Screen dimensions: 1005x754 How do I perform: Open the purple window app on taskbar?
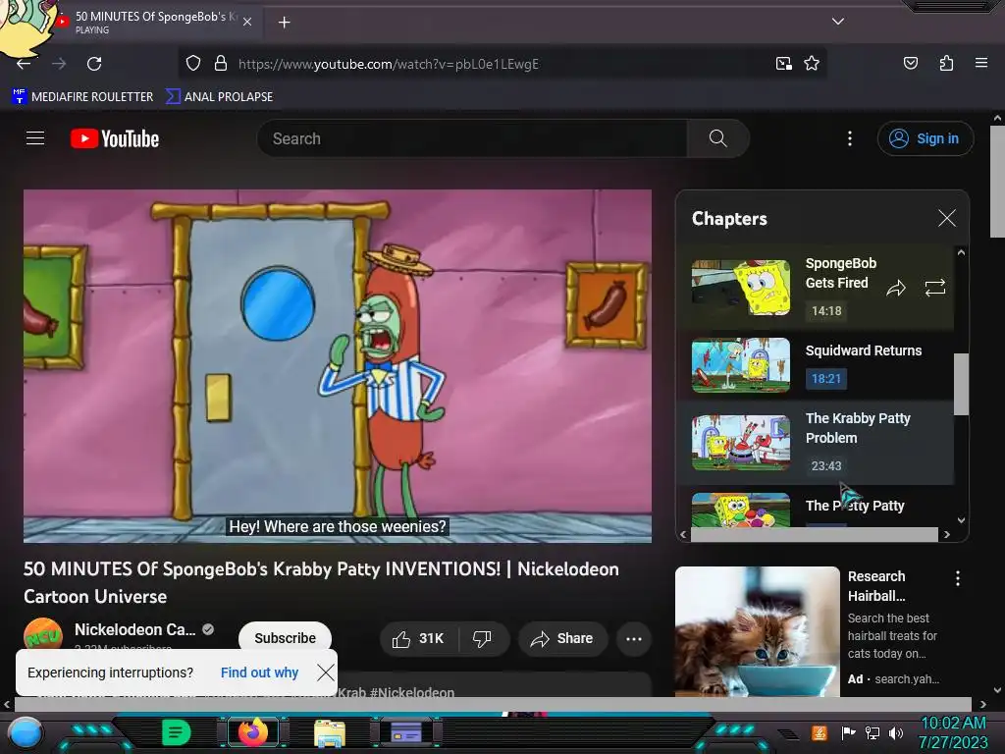click(x=405, y=732)
